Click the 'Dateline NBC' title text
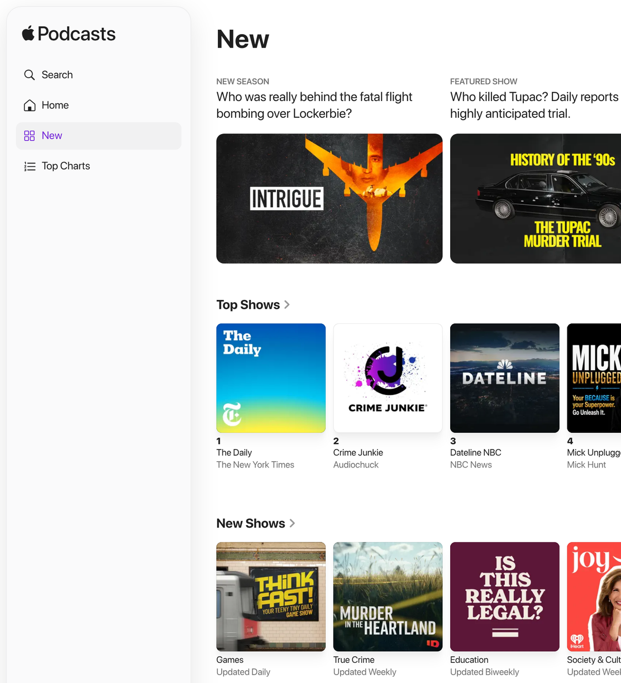 (x=476, y=452)
